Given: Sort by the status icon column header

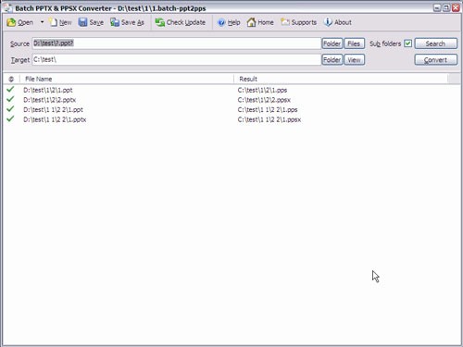Looking at the screenshot, I should pyautogui.click(x=11, y=79).
